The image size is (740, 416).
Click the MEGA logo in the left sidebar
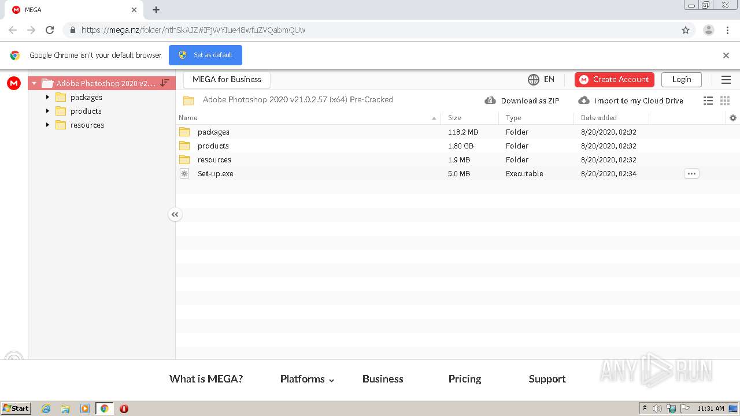(x=14, y=83)
